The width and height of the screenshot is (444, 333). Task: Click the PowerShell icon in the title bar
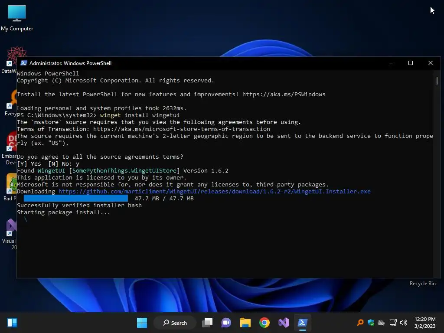24,63
